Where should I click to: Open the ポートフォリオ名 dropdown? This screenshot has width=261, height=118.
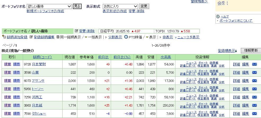(x=49, y=7)
